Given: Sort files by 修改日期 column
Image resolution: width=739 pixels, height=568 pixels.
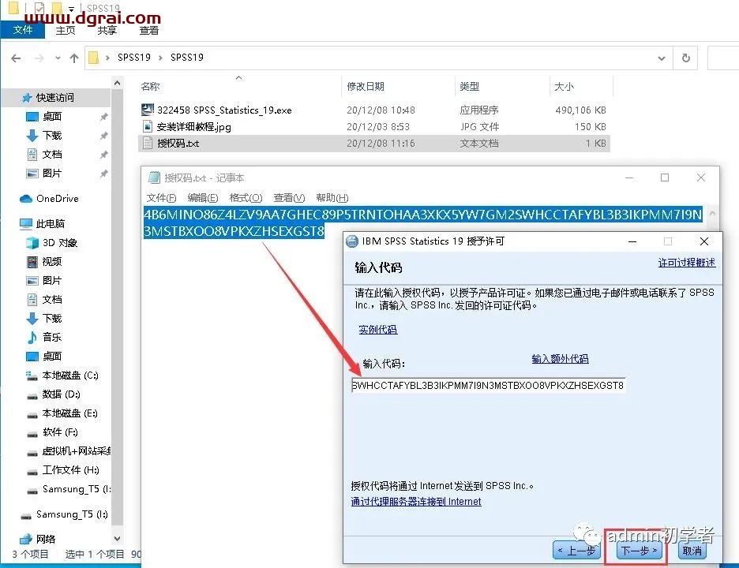Looking at the screenshot, I should pyautogui.click(x=366, y=86).
